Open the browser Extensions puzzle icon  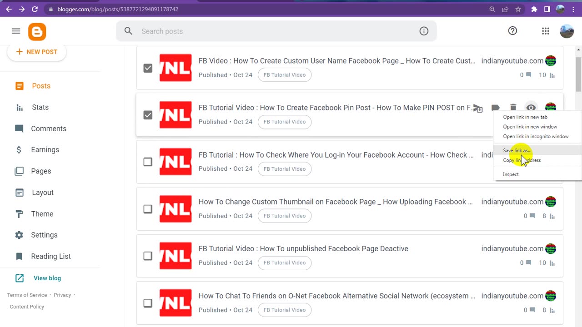(x=534, y=9)
